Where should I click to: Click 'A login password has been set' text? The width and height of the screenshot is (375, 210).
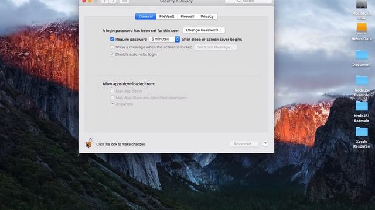point(141,31)
